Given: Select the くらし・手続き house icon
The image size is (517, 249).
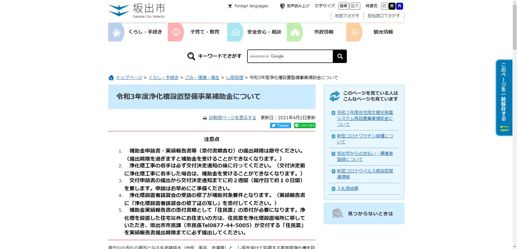Looking at the screenshot, I should (x=116, y=32).
